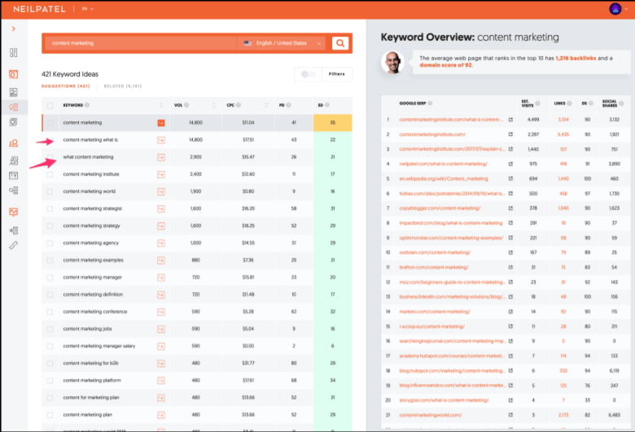Click the 421 Keyword Ideas heading

70,74
